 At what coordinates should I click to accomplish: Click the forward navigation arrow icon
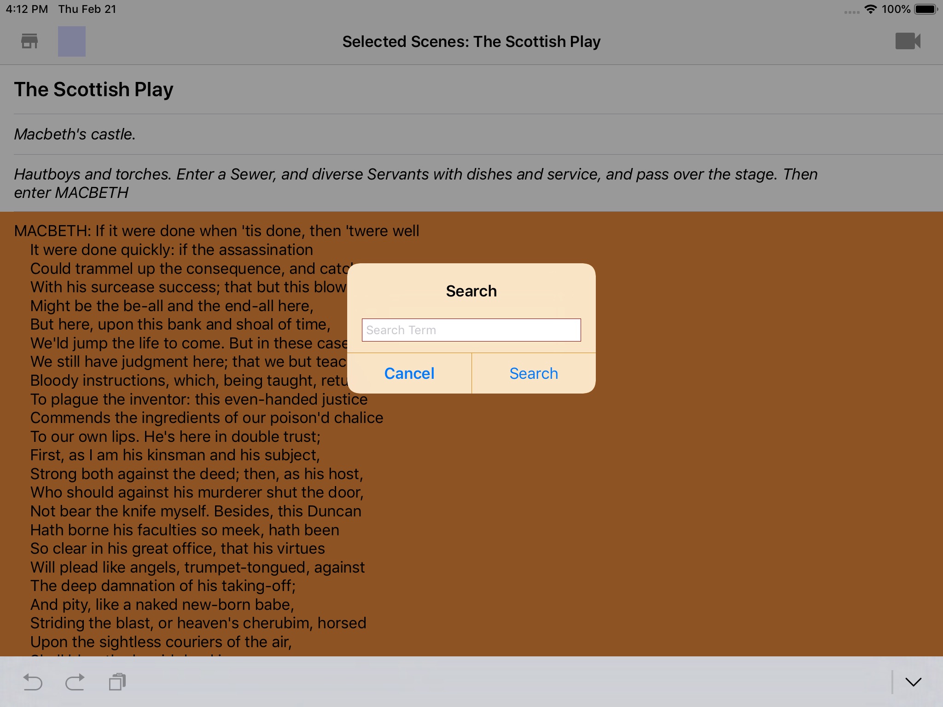click(x=74, y=680)
